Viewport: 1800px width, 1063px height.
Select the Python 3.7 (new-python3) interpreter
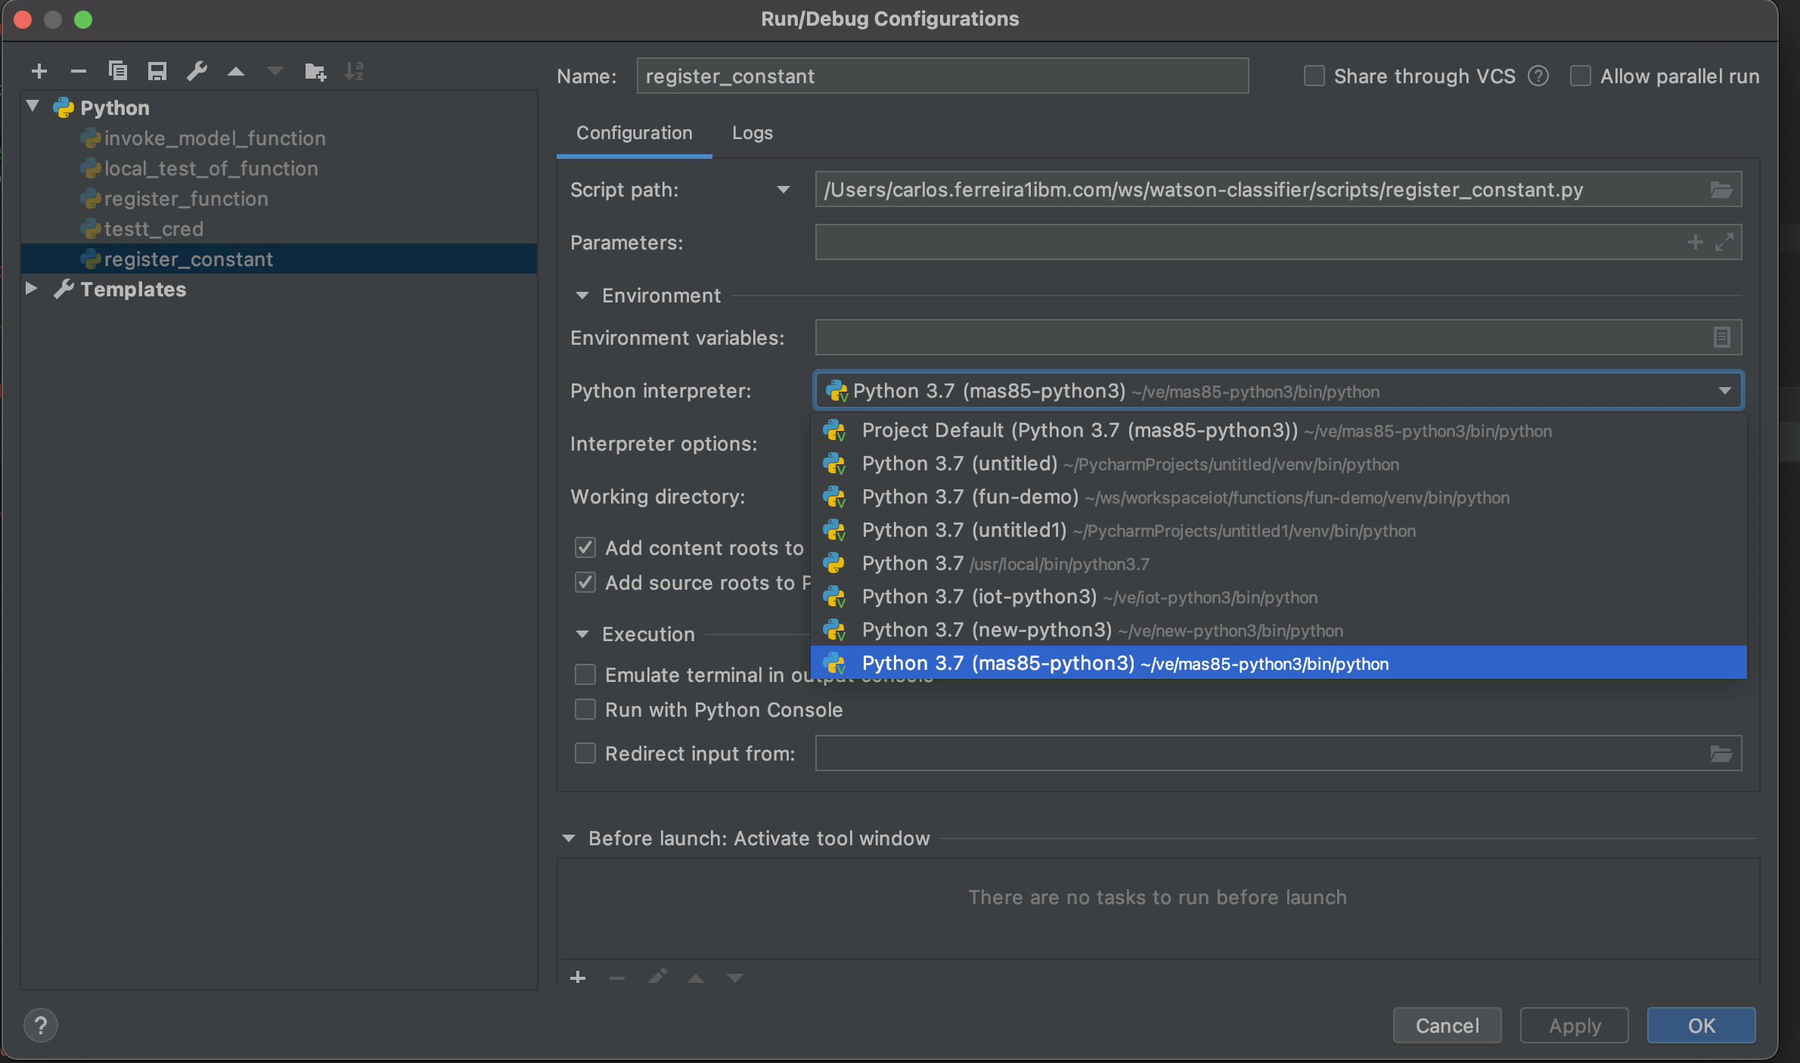tap(1278, 630)
